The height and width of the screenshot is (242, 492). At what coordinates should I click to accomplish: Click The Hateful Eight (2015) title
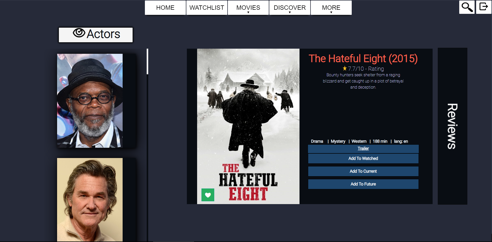(363, 59)
